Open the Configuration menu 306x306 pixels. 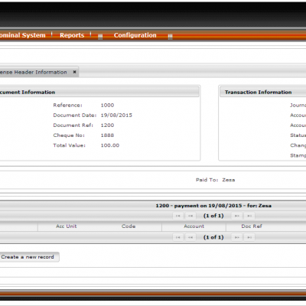(x=135, y=35)
